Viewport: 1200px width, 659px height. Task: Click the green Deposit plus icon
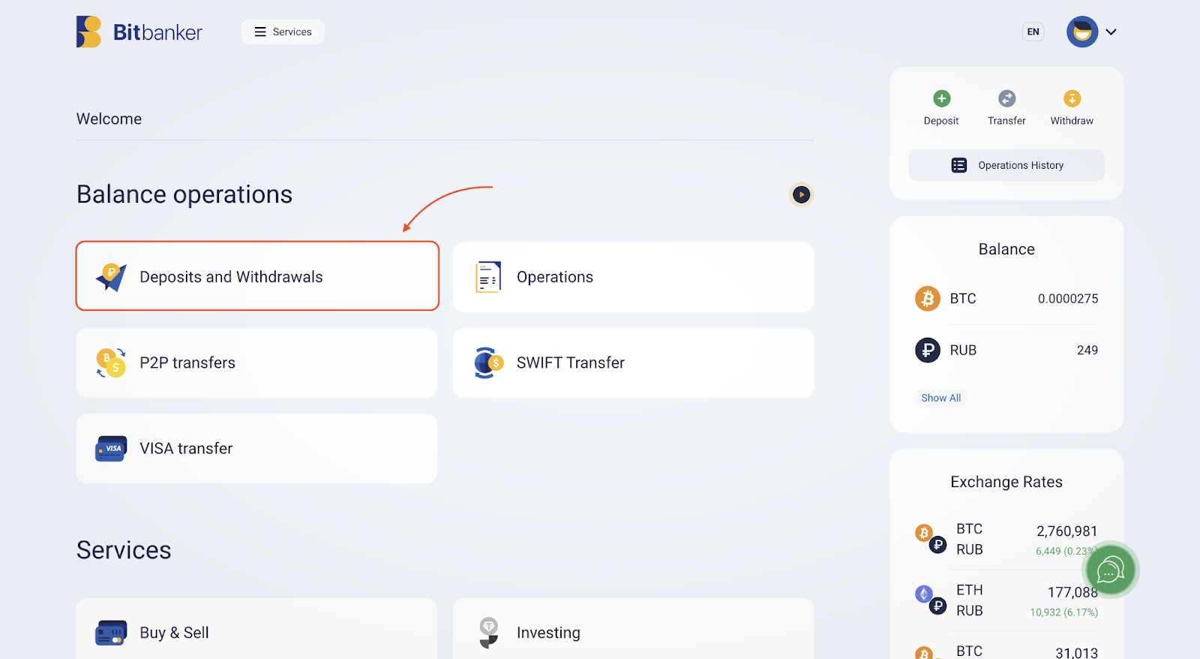(942, 98)
